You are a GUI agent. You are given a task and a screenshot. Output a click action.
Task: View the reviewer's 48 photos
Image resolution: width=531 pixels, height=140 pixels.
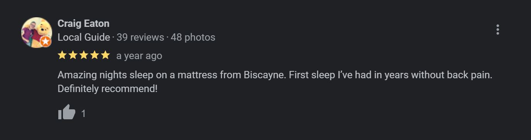pos(193,37)
